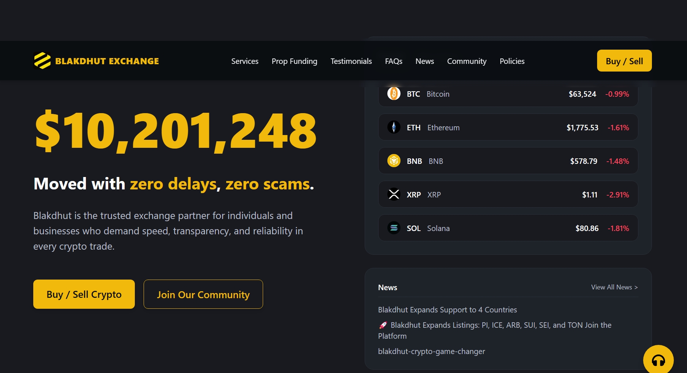Select FAQs in the navigation
The image size is (687, 373).
[x=394, y=61]
